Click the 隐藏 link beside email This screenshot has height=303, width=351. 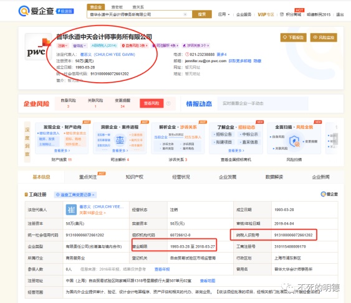257,61
